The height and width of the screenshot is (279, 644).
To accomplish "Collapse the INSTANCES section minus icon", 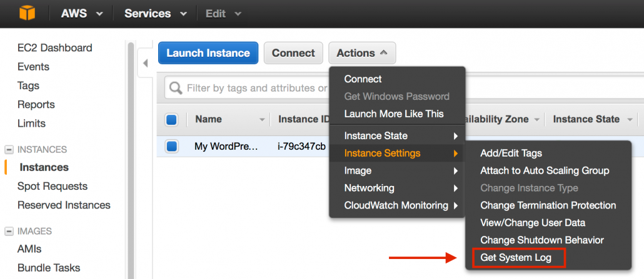I will [x=9, y=149].
